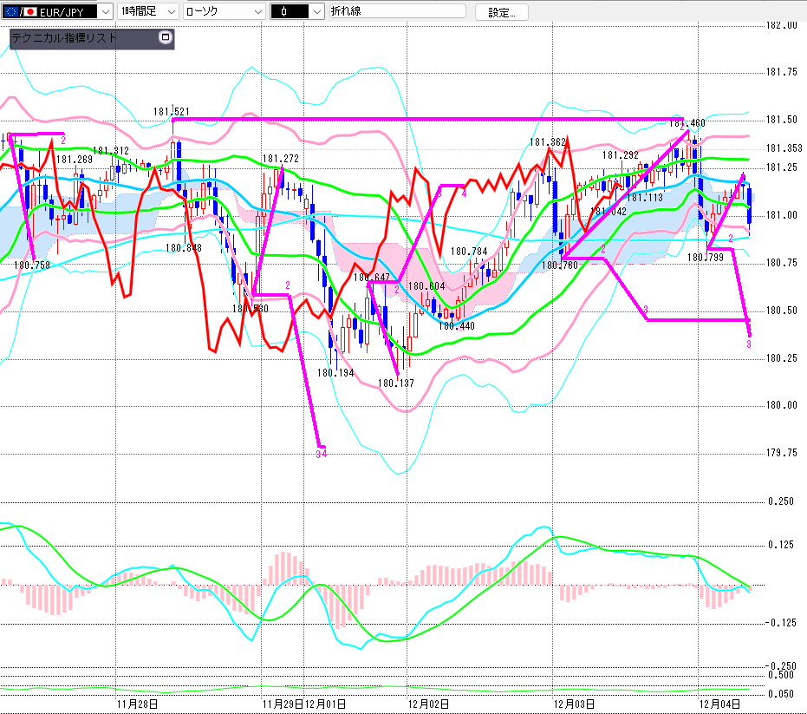Screen dimensions: 807x714
Task: Expand the ローソク chart type dropdown
Action: point(257,11)
